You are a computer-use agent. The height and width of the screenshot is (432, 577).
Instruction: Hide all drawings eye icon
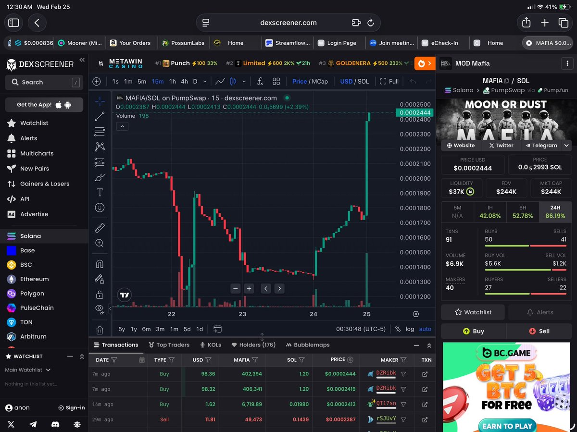pyautogui.click(x=100, y=309)
